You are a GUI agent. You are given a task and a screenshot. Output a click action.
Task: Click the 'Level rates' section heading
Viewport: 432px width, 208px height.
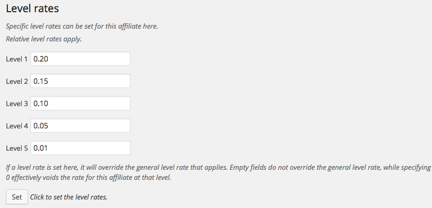click(x=32, y=8)
